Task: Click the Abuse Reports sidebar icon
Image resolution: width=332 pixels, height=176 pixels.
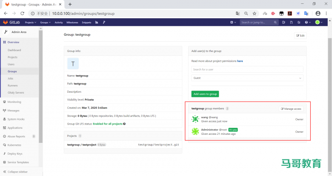Action: [x=4, y=136]
